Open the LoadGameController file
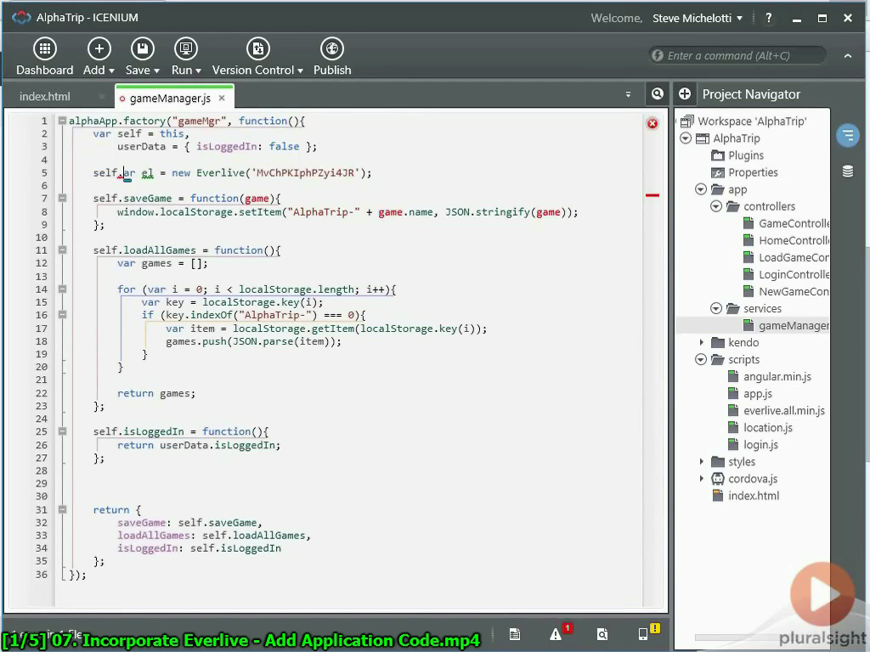 (786, 258)
